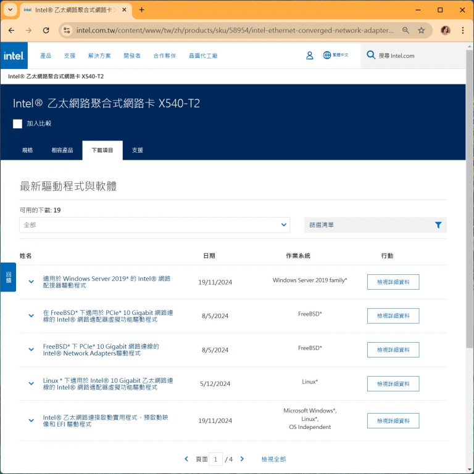Open Chrome three-dot menu

pos(462,31)
